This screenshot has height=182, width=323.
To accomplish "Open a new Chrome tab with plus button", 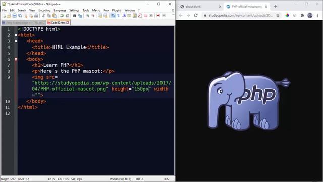I will click(x=275, y=7).
